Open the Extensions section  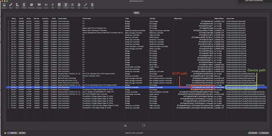(31, 5)
